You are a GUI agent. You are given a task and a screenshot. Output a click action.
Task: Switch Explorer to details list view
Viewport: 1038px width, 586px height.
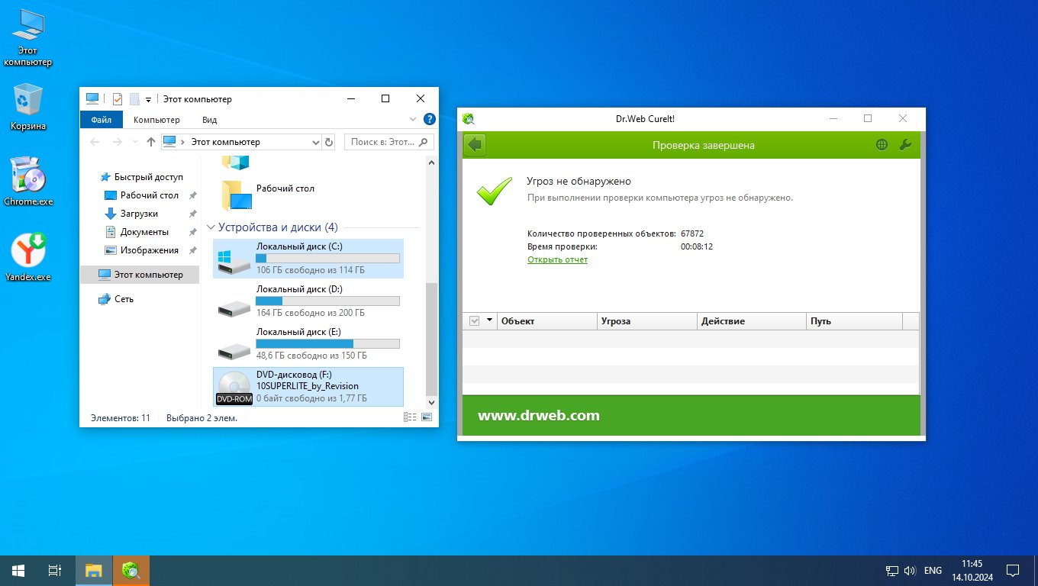pyautogui.click(x=410, y=417)
